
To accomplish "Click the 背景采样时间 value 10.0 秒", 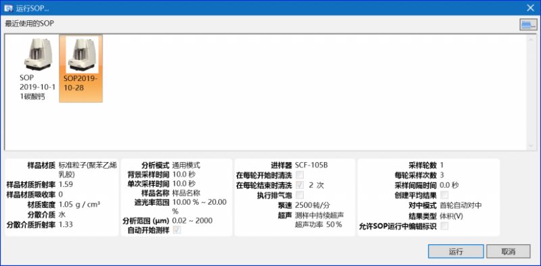I will pos(183,174).
